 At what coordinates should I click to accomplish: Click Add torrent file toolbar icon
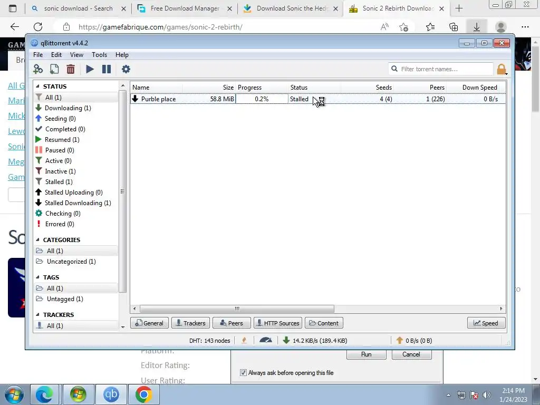[54, 69]
